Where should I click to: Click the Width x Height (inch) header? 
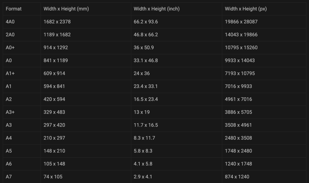coord(157,9)
